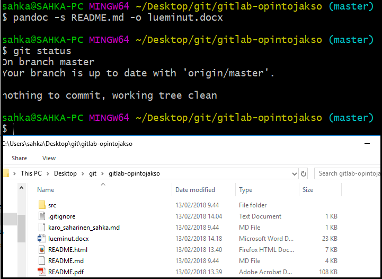Viewport: 382px width, 279px height.
Task: Go to 'This PC' in the breadcrumb
Action: pyautogui.click(x=33, y=173)
